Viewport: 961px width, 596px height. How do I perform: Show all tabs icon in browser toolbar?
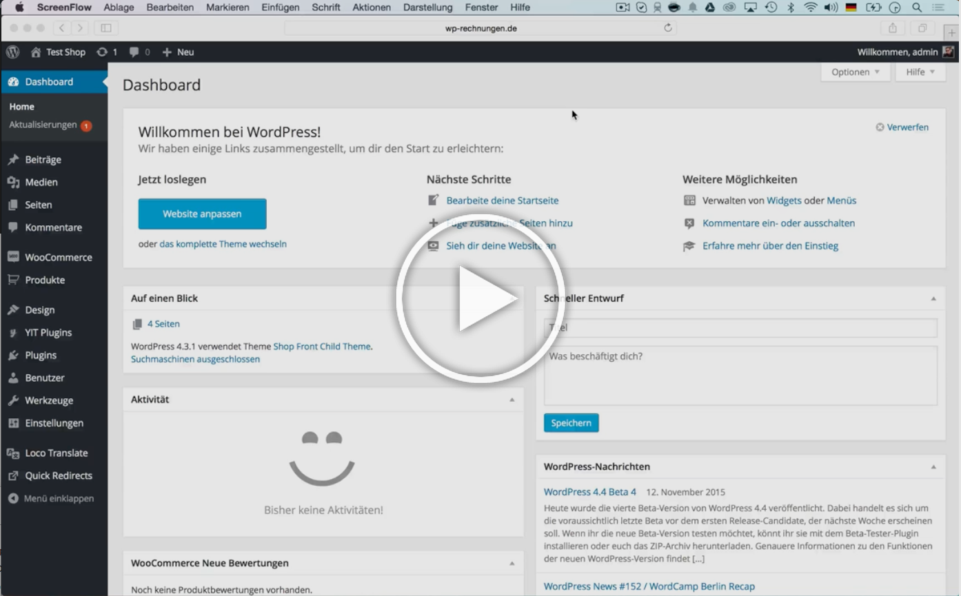tap(922, 28)
